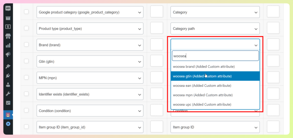Open Marketing megaphone icon

(x=8, y=55)
